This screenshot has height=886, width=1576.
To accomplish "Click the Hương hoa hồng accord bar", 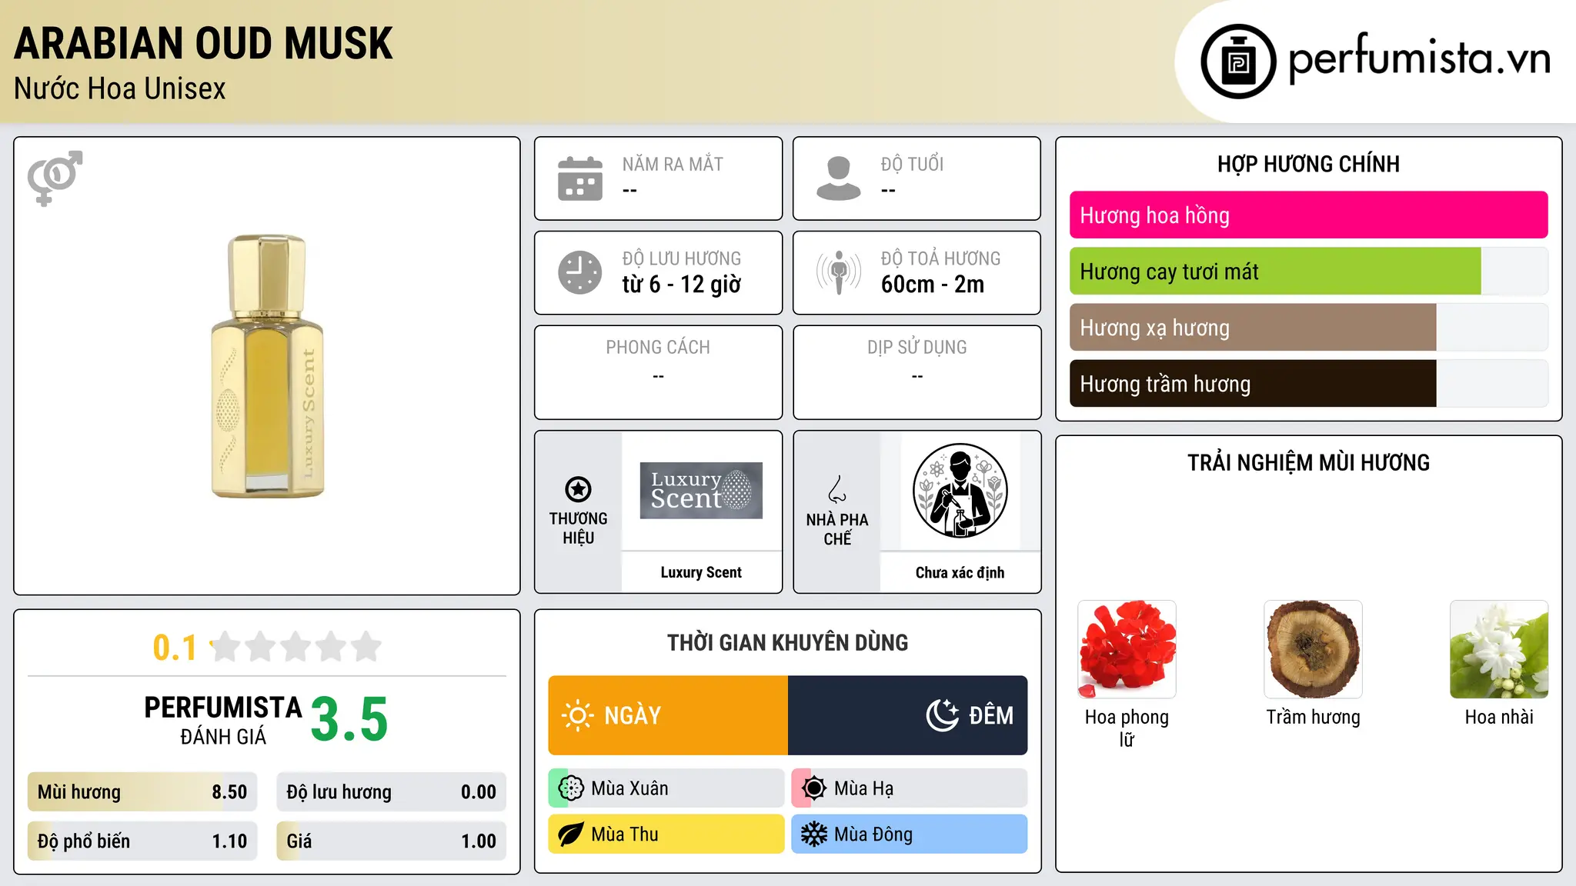I will click(1308, 215).
